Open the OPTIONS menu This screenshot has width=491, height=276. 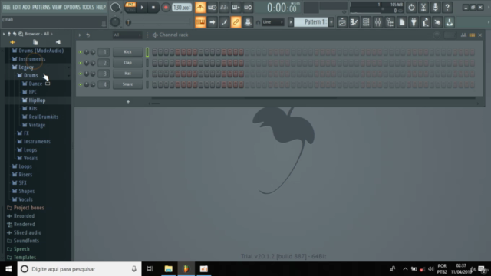click(72, 7)
